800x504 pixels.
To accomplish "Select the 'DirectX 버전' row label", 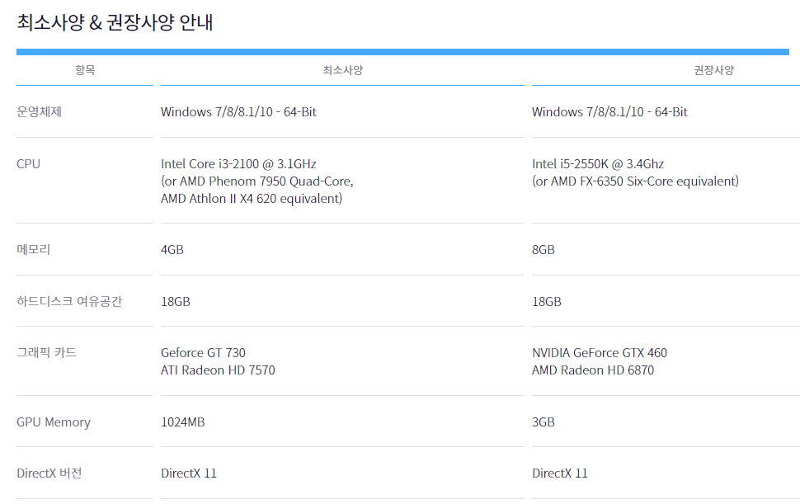I will (x=49, y=473).
